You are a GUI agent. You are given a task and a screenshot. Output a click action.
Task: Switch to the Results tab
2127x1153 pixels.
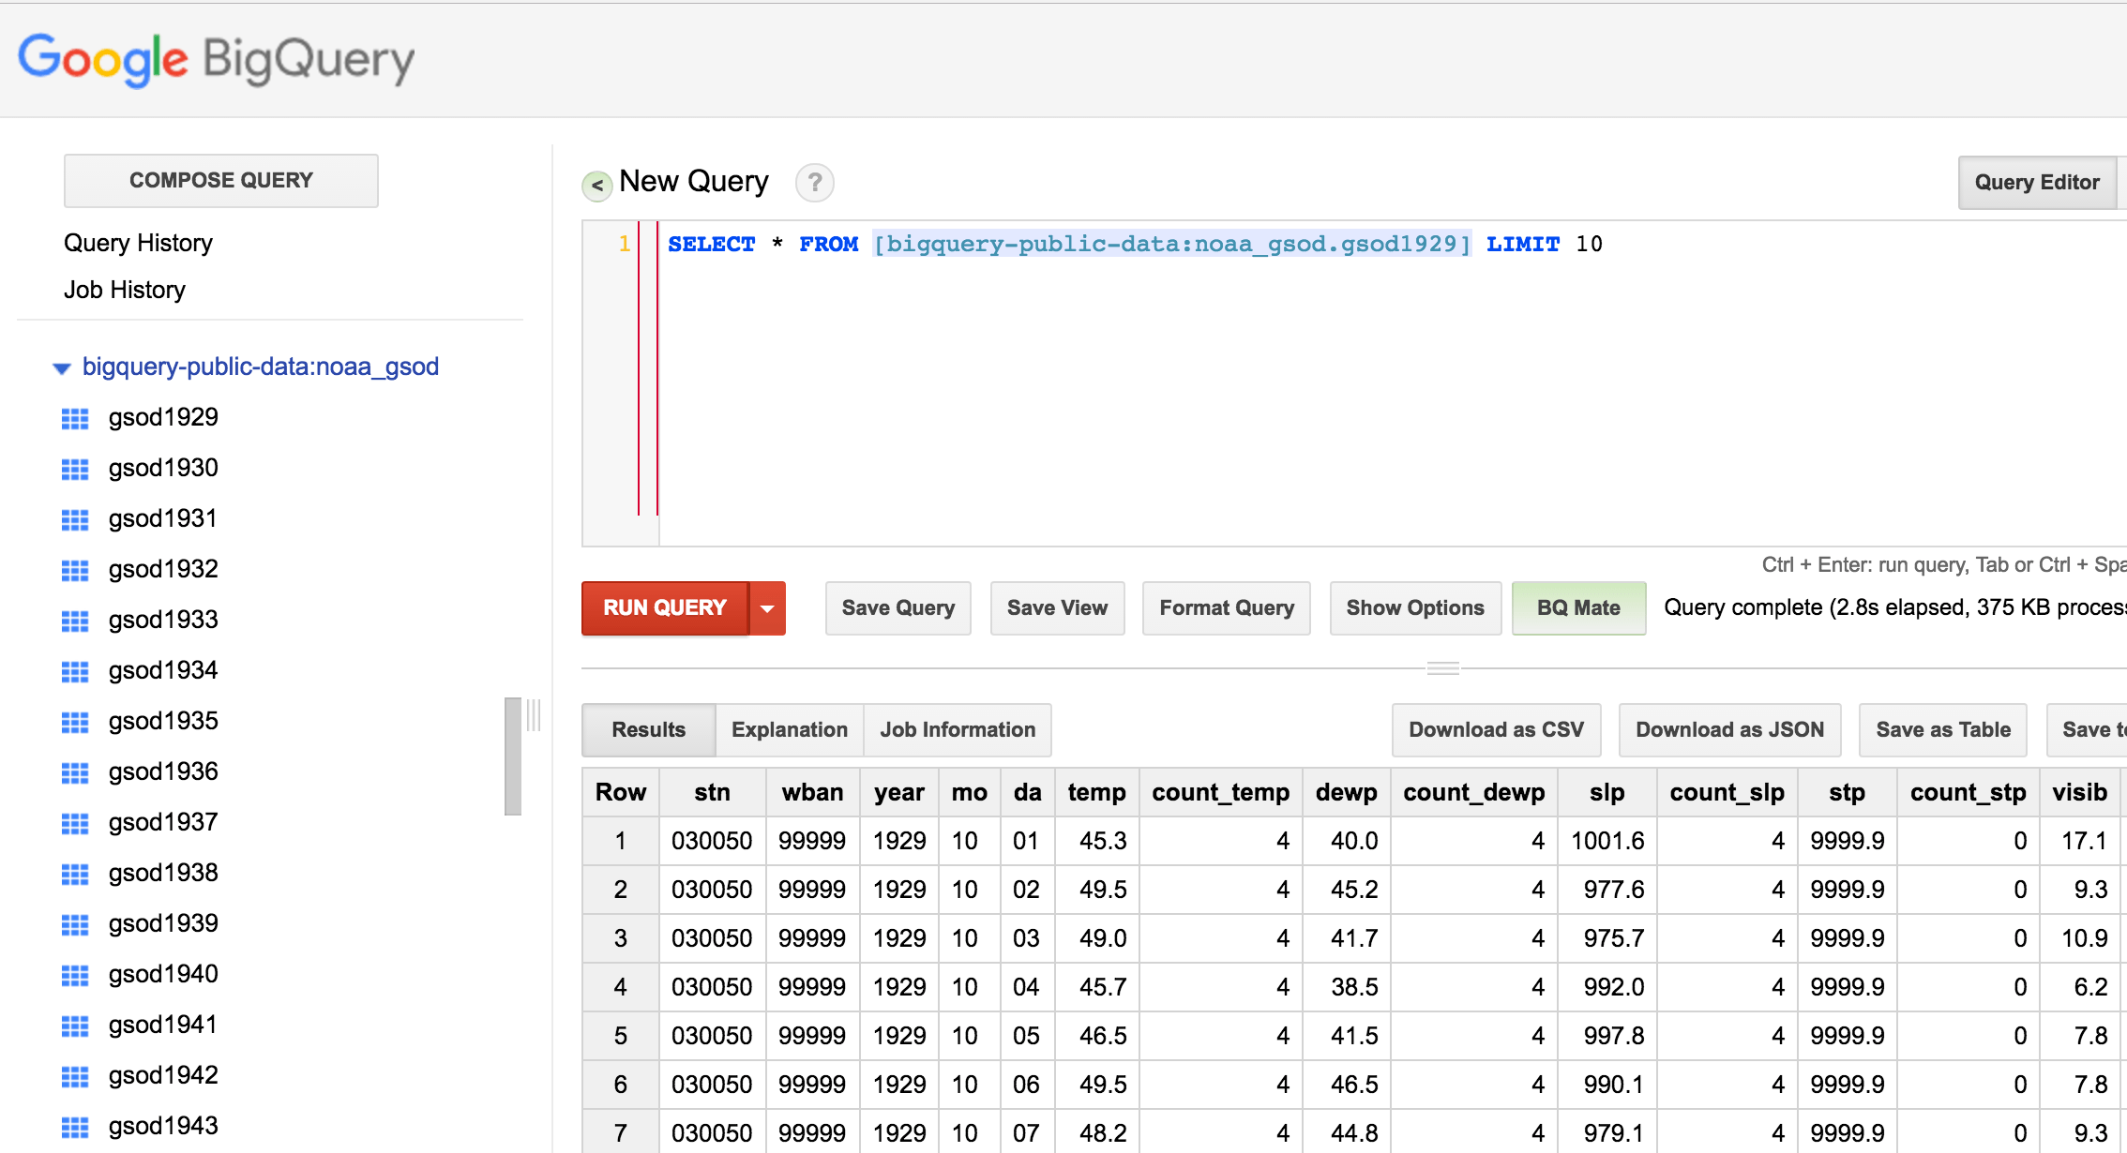[x=649, y=729]
